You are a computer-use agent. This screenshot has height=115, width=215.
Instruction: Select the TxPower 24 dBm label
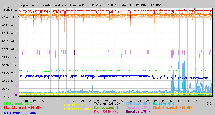click(x=107, y=103)
